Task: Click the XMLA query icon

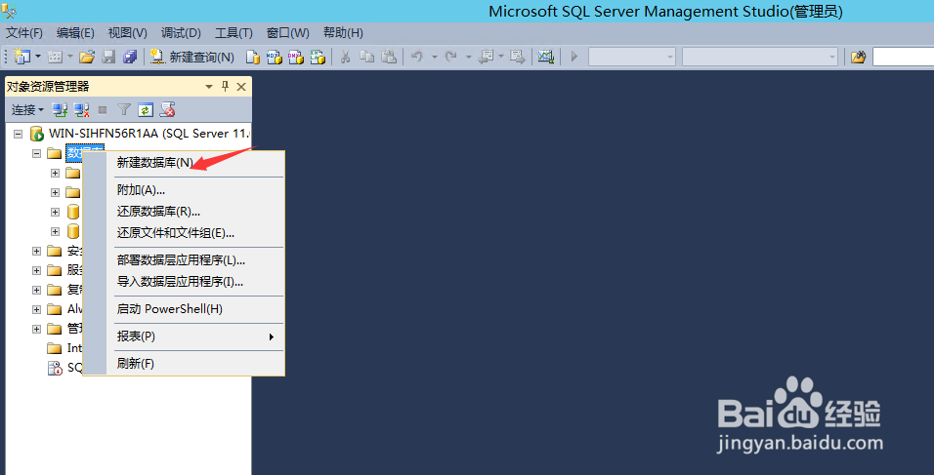Action: pyautogui.click(x=317, y=58)
